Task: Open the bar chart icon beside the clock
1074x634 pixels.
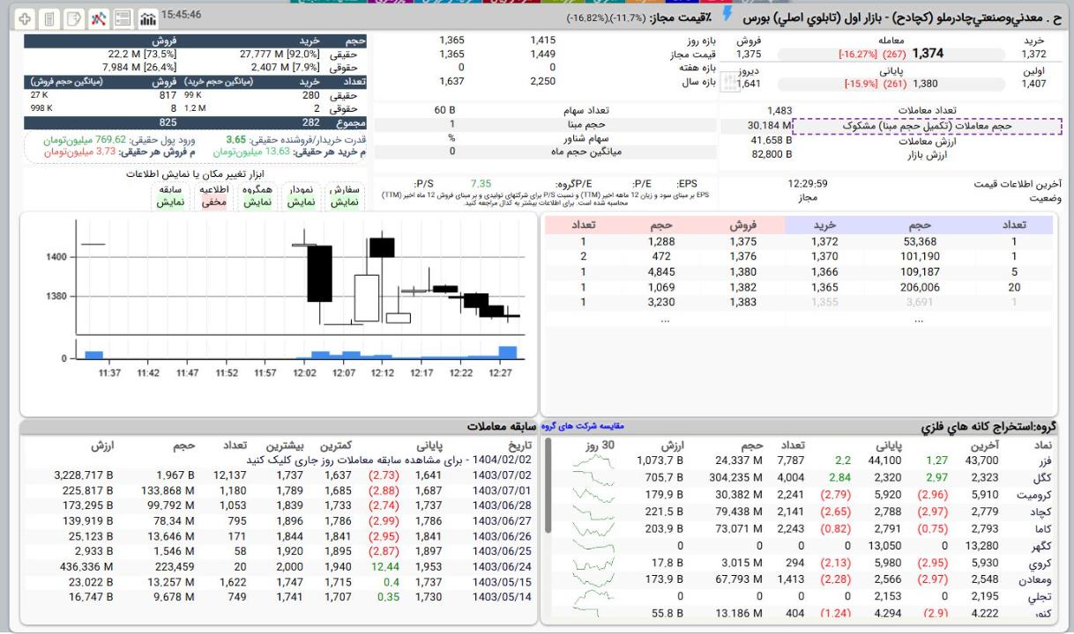Action: point(148,18)
